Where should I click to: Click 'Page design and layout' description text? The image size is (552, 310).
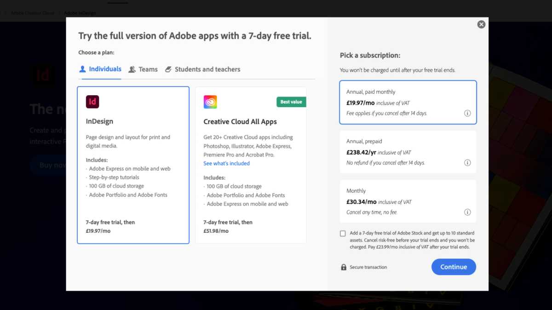point(128,142)
